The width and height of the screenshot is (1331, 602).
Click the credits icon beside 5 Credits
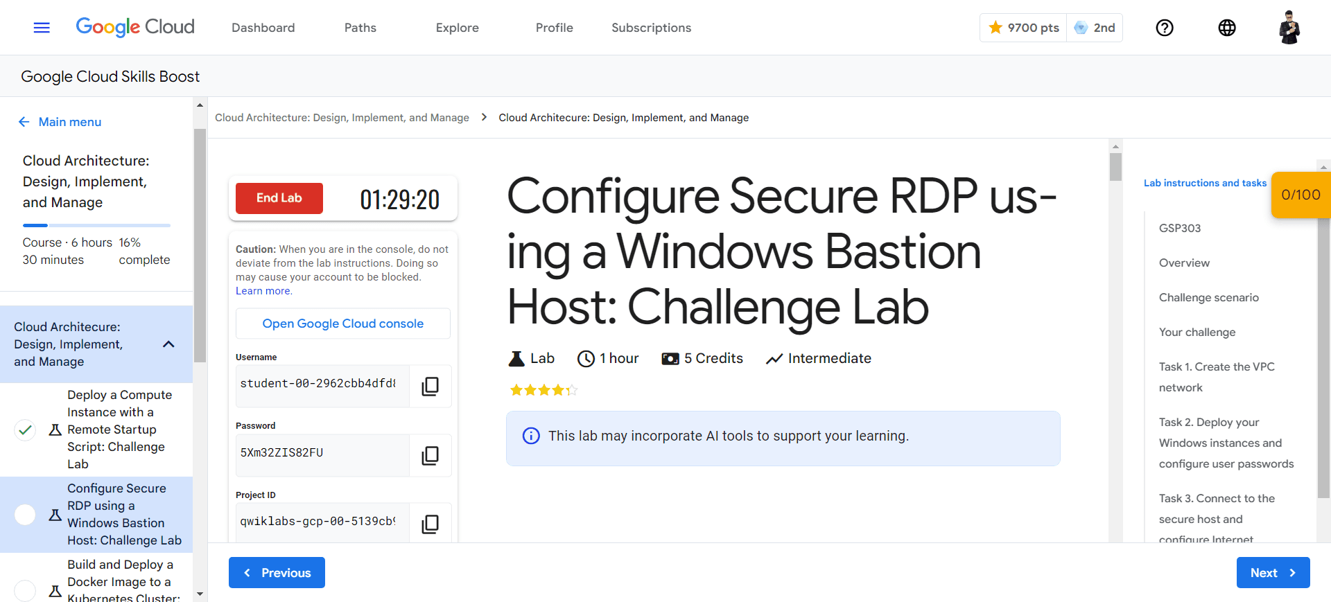(x=670, y=358)
